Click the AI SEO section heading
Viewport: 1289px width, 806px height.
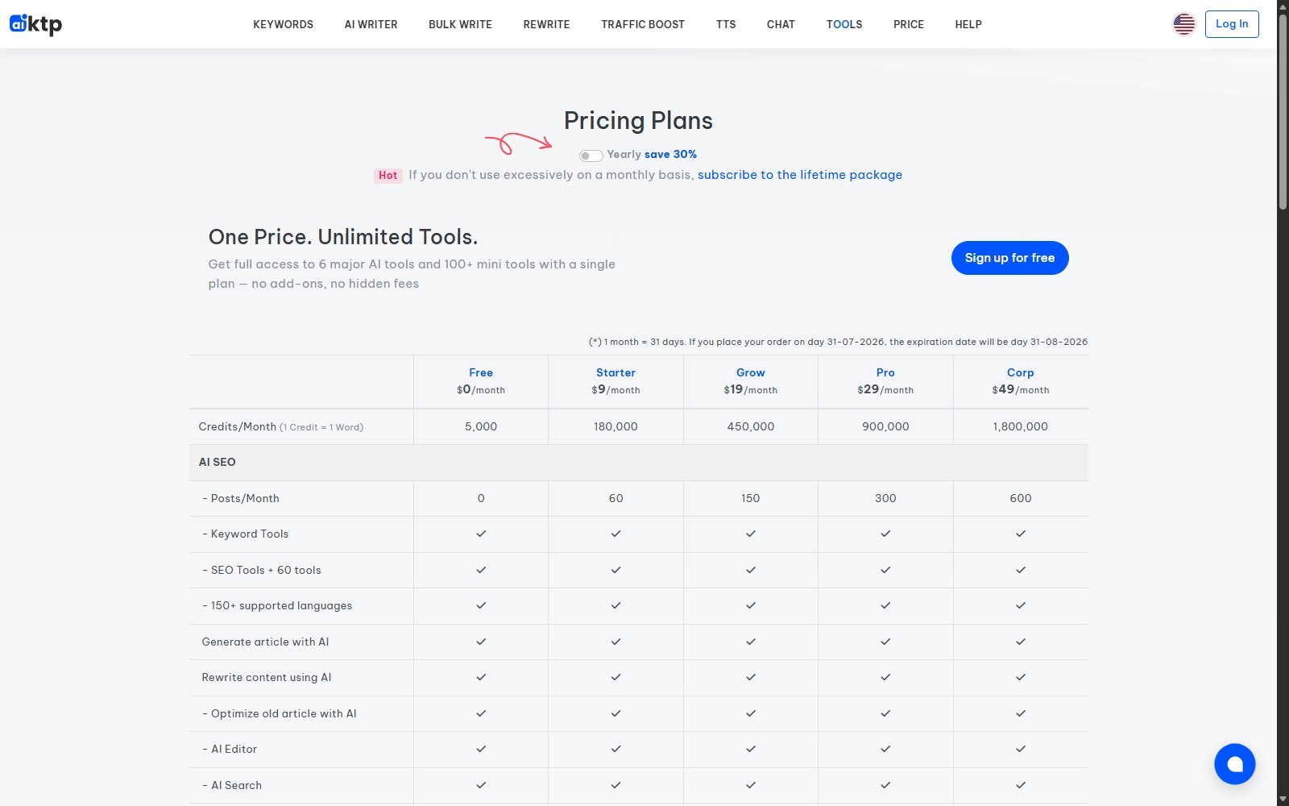point(218,462)
